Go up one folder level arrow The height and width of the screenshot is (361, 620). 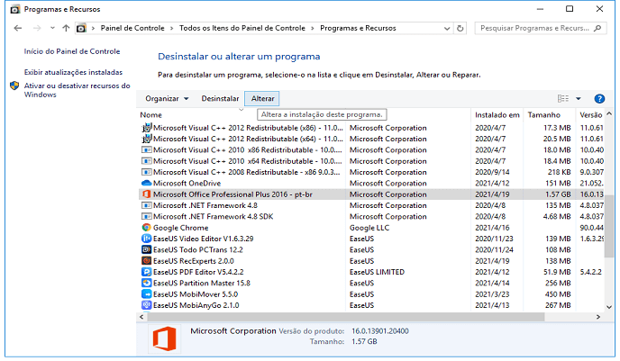click(x=66, y=28)
